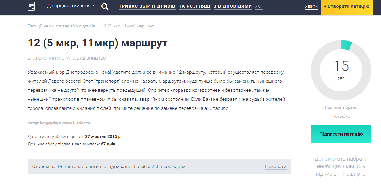Viewport: 381px width, 185px height.
Task: Open the search magnifier icon
Action: (105, 6)
